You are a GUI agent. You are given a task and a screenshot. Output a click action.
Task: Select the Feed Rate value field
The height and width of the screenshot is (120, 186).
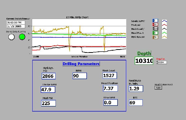click(x=136, y=89)
